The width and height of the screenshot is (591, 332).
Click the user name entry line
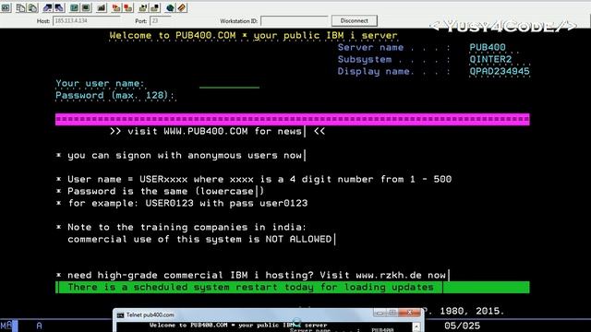[x=229, y=84]
